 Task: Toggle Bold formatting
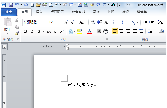(x=25, y=31)
